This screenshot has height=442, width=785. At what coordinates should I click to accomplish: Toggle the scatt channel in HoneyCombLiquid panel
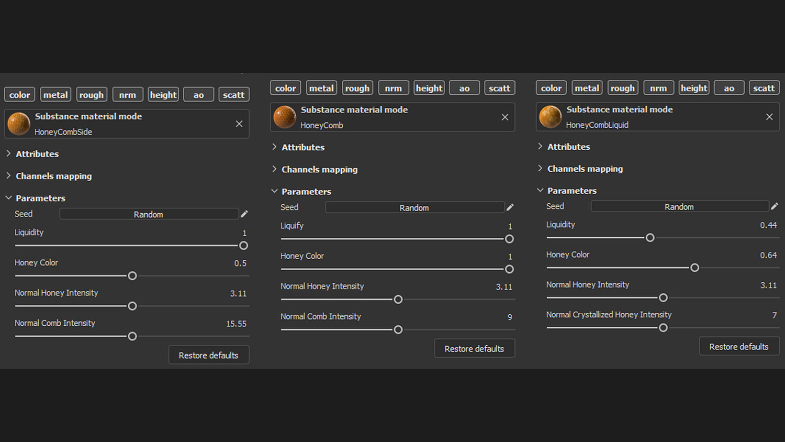(x=764, y=88)
